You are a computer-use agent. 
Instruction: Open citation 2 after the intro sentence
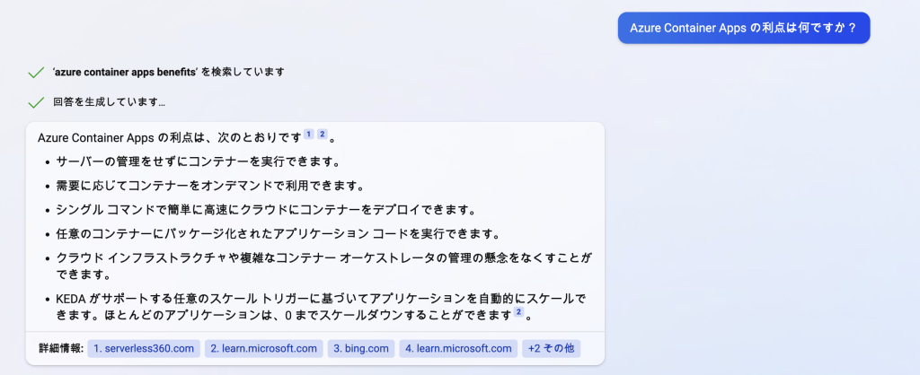322,135
